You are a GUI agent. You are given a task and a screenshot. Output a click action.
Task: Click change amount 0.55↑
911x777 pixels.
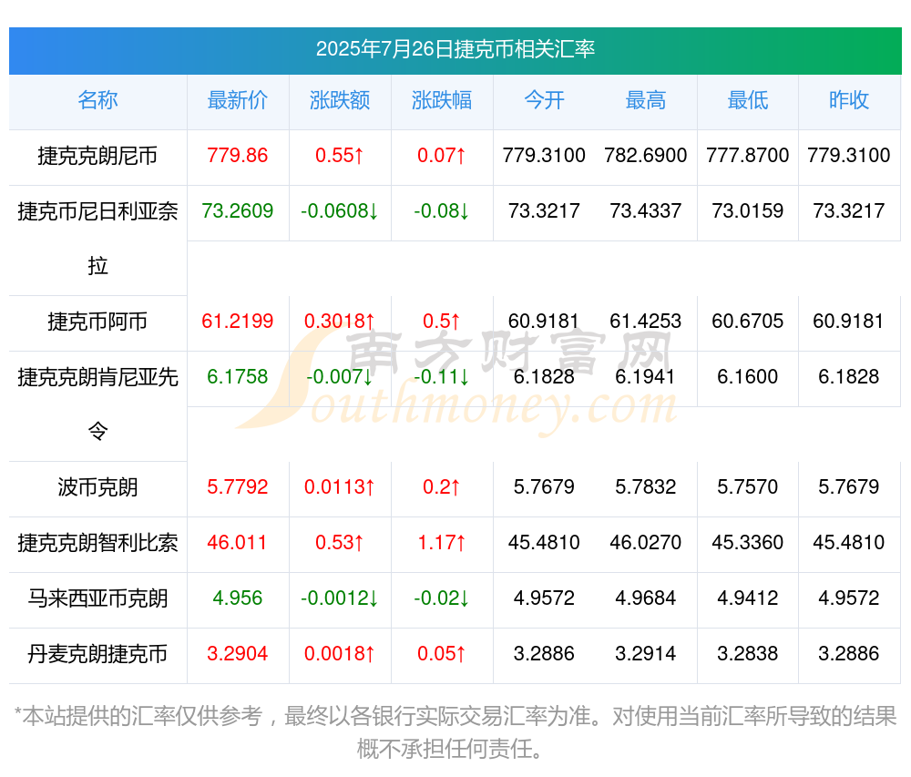click(339, 156)
